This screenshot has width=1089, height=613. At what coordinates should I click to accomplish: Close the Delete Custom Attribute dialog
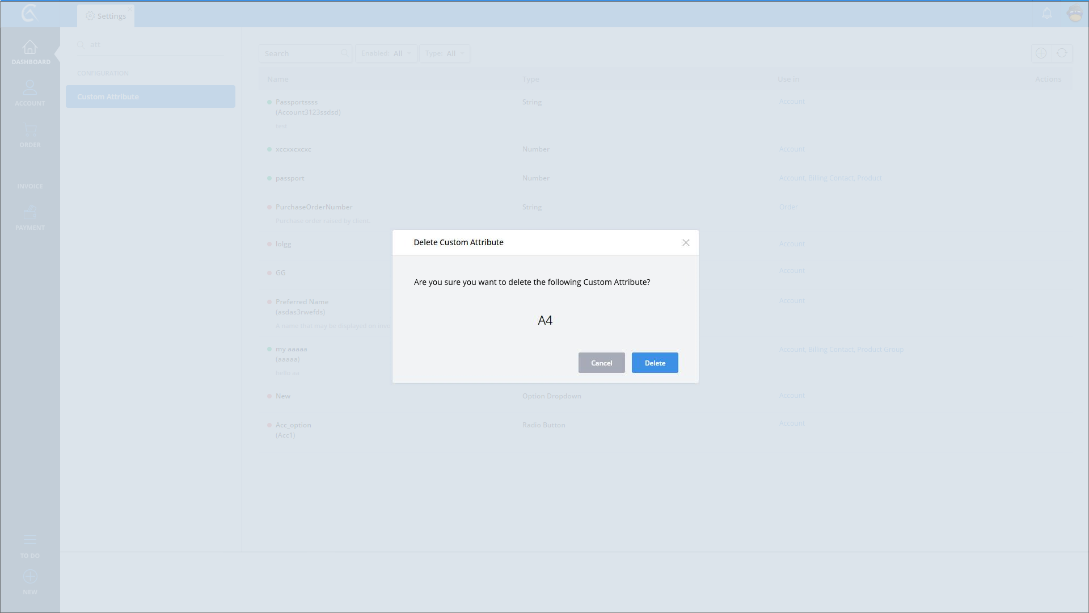tap(686, 243)
